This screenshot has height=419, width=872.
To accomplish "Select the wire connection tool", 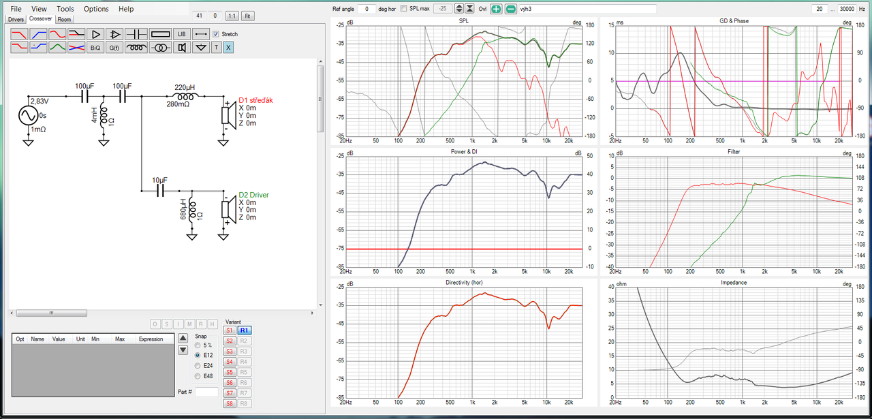I will [201, 34].
